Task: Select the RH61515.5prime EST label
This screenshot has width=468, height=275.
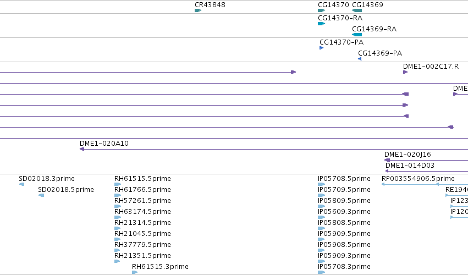Action: 142,179
